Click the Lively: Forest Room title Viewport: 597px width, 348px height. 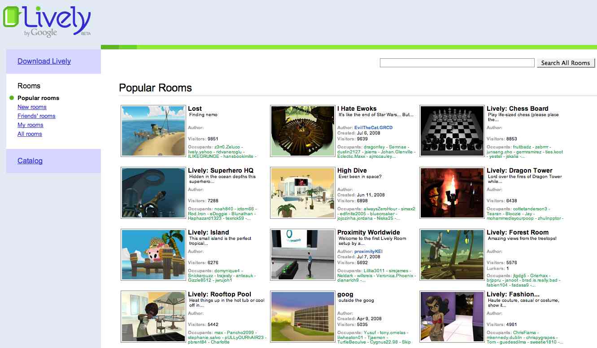click(518, 232)
